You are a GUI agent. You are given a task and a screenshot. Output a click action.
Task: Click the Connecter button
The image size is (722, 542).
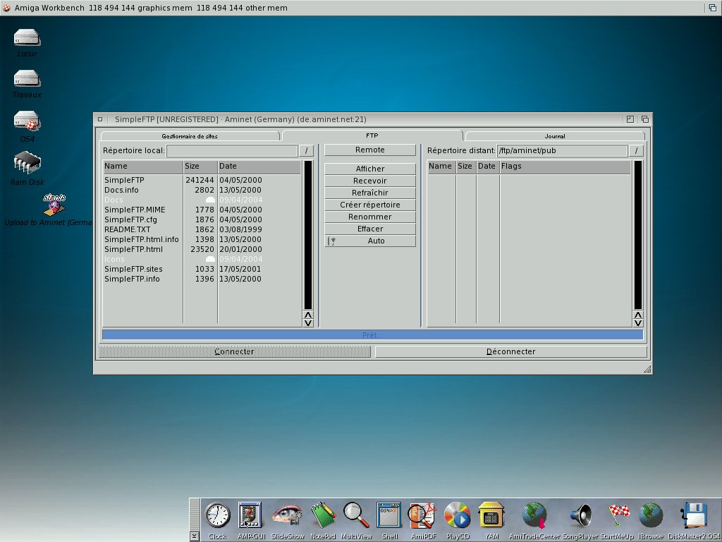point(234,351)
